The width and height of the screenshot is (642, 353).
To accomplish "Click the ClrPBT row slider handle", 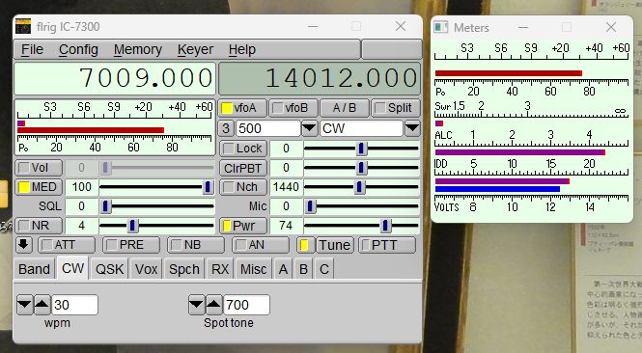I will tap(361, 168).
